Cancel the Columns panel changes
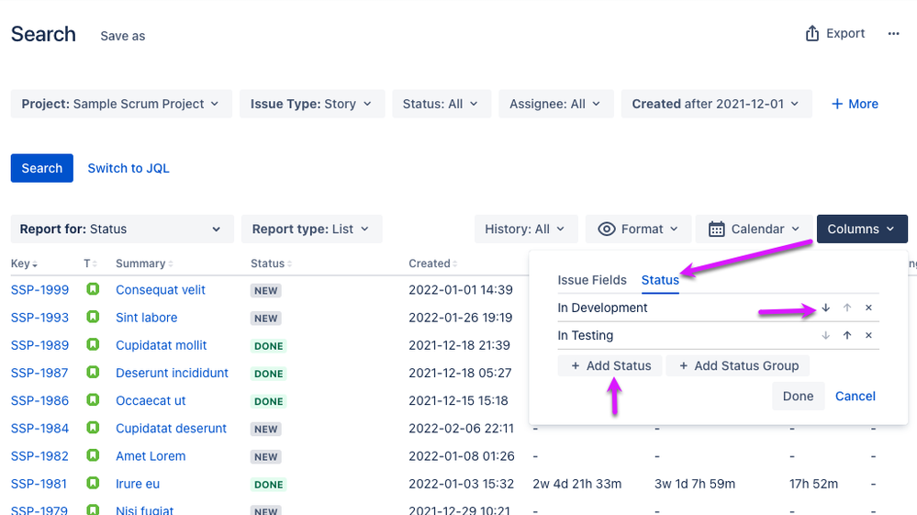This screenshot has width=917, height=515. (x=855, y=397)
